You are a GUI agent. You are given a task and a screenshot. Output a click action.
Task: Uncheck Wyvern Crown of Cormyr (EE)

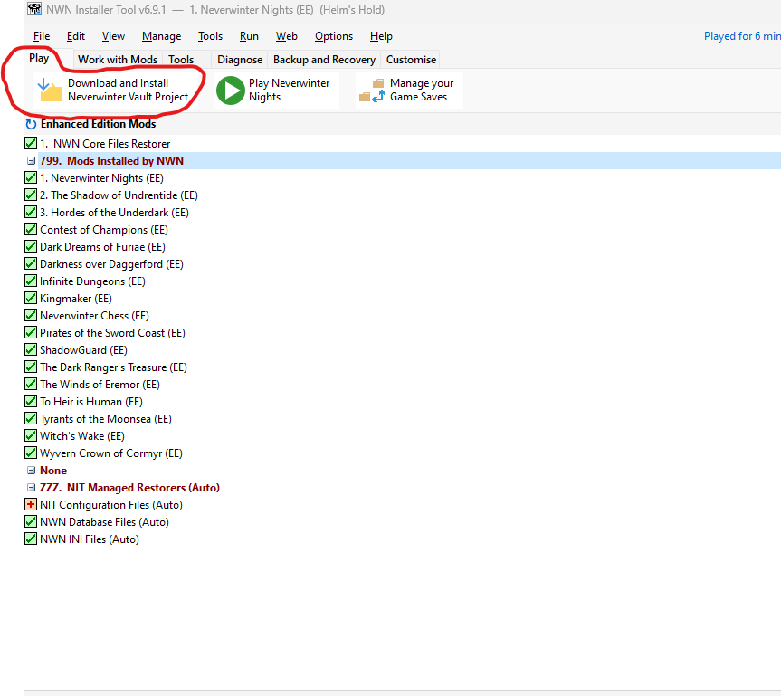click(31, 453)
